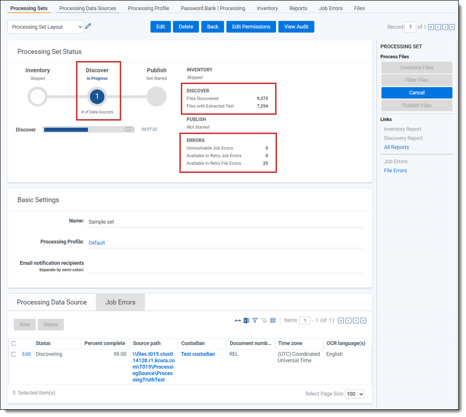Export the data source list to Excel

click(246, 320)
